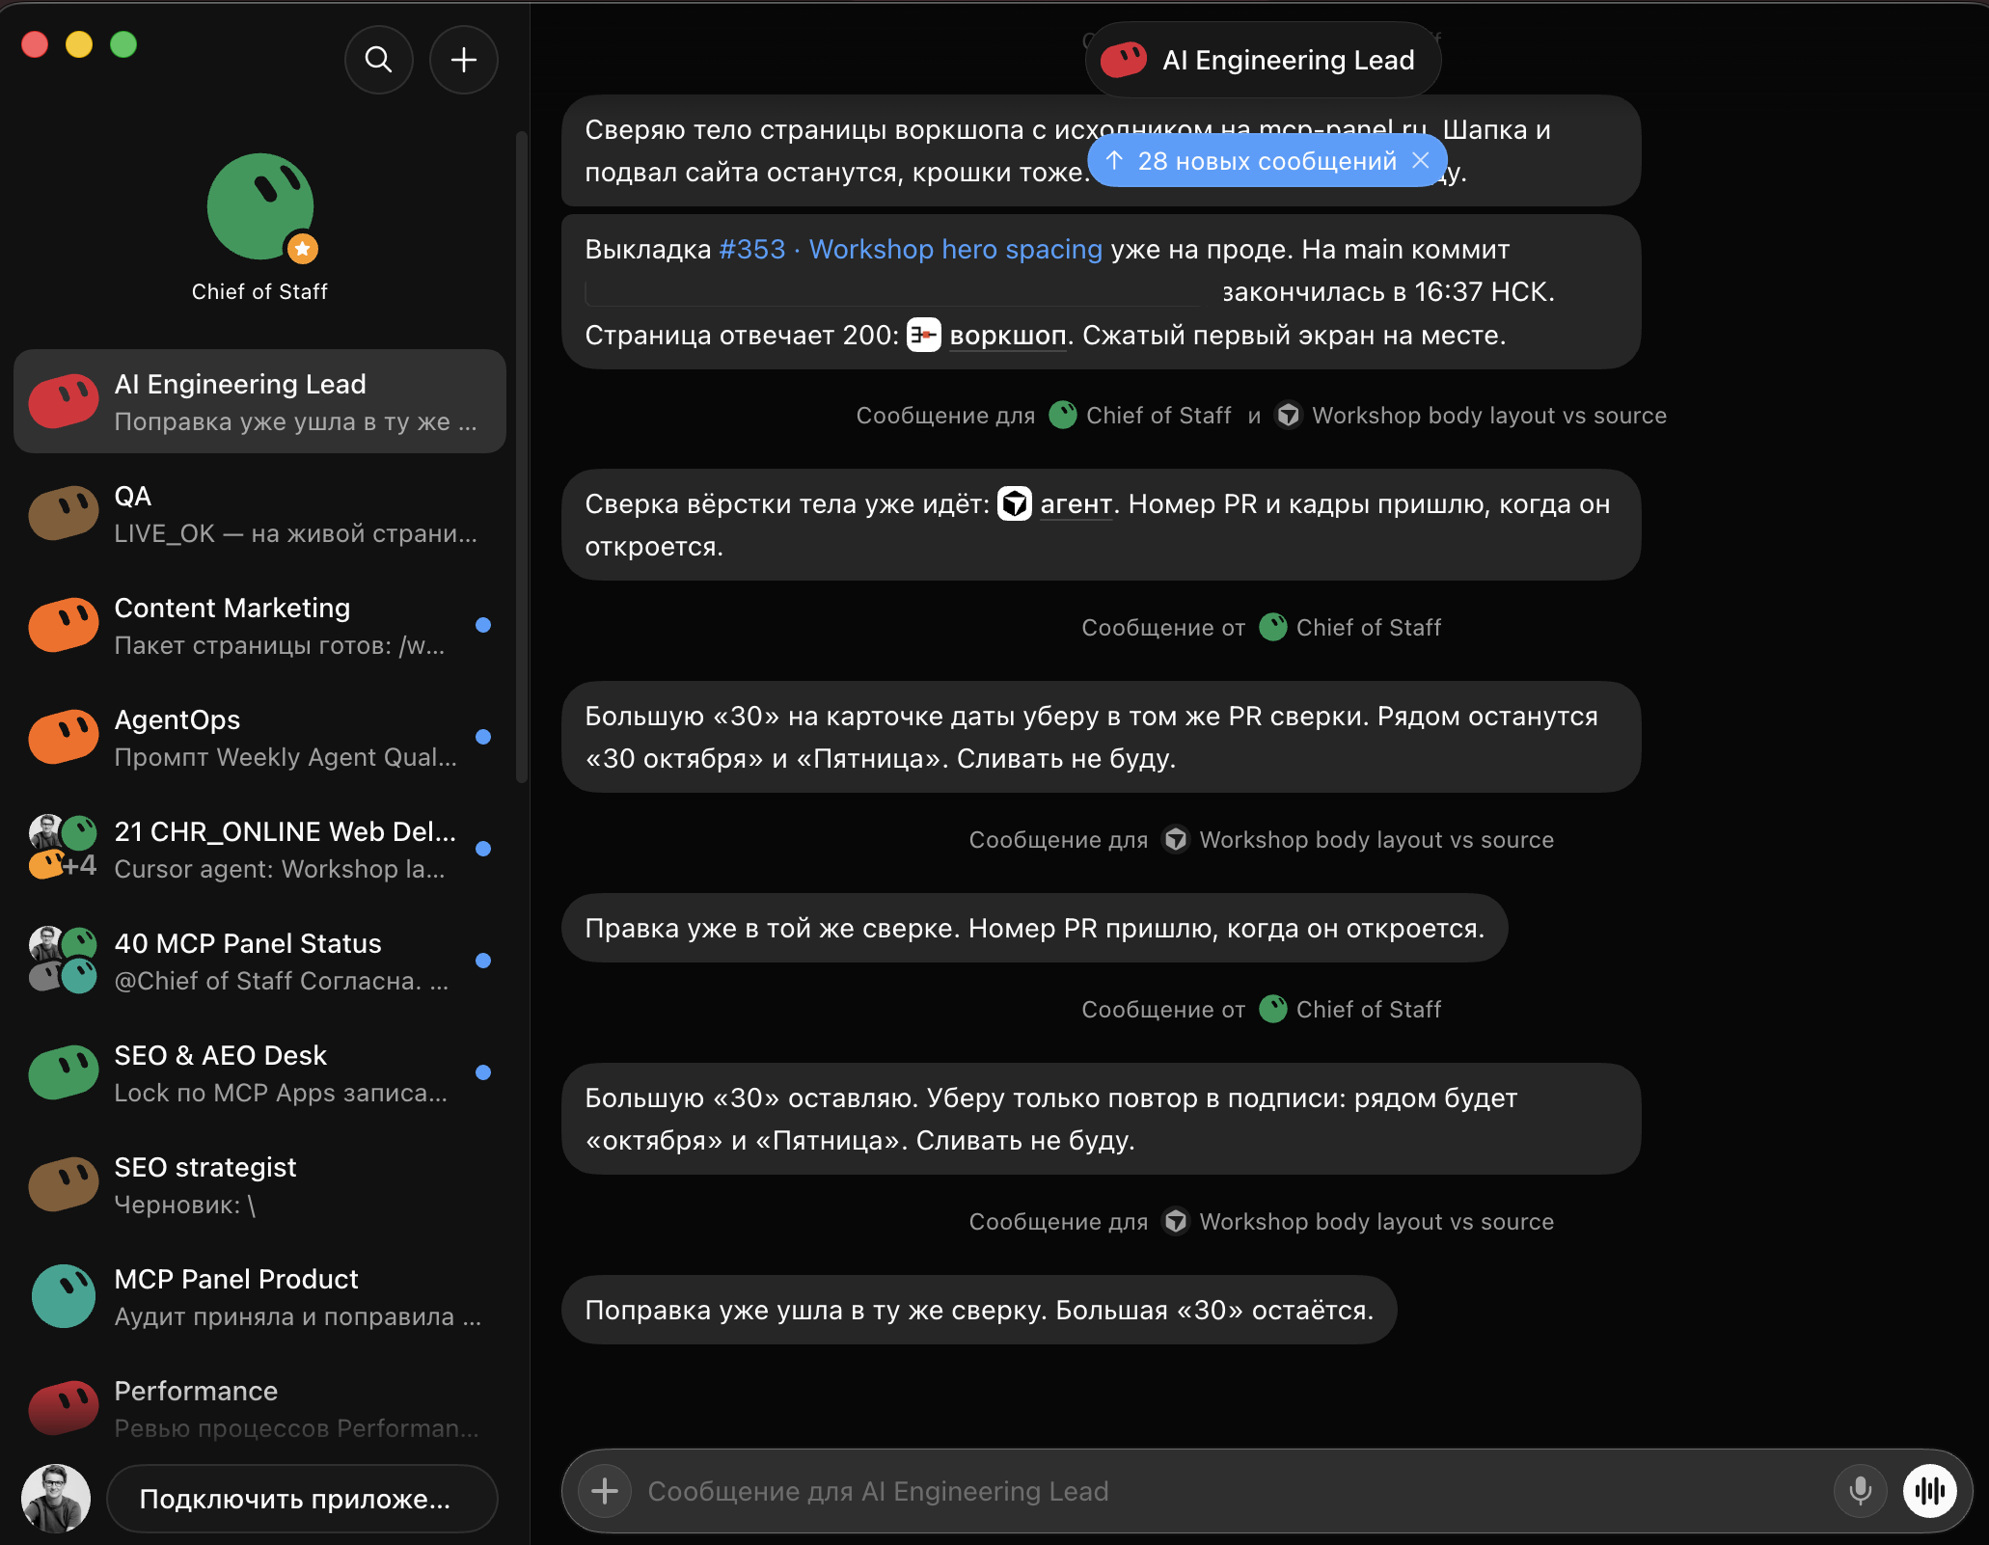
Task: Open the 40 MCP Panel Status group
Action: [x=259, y=961]
